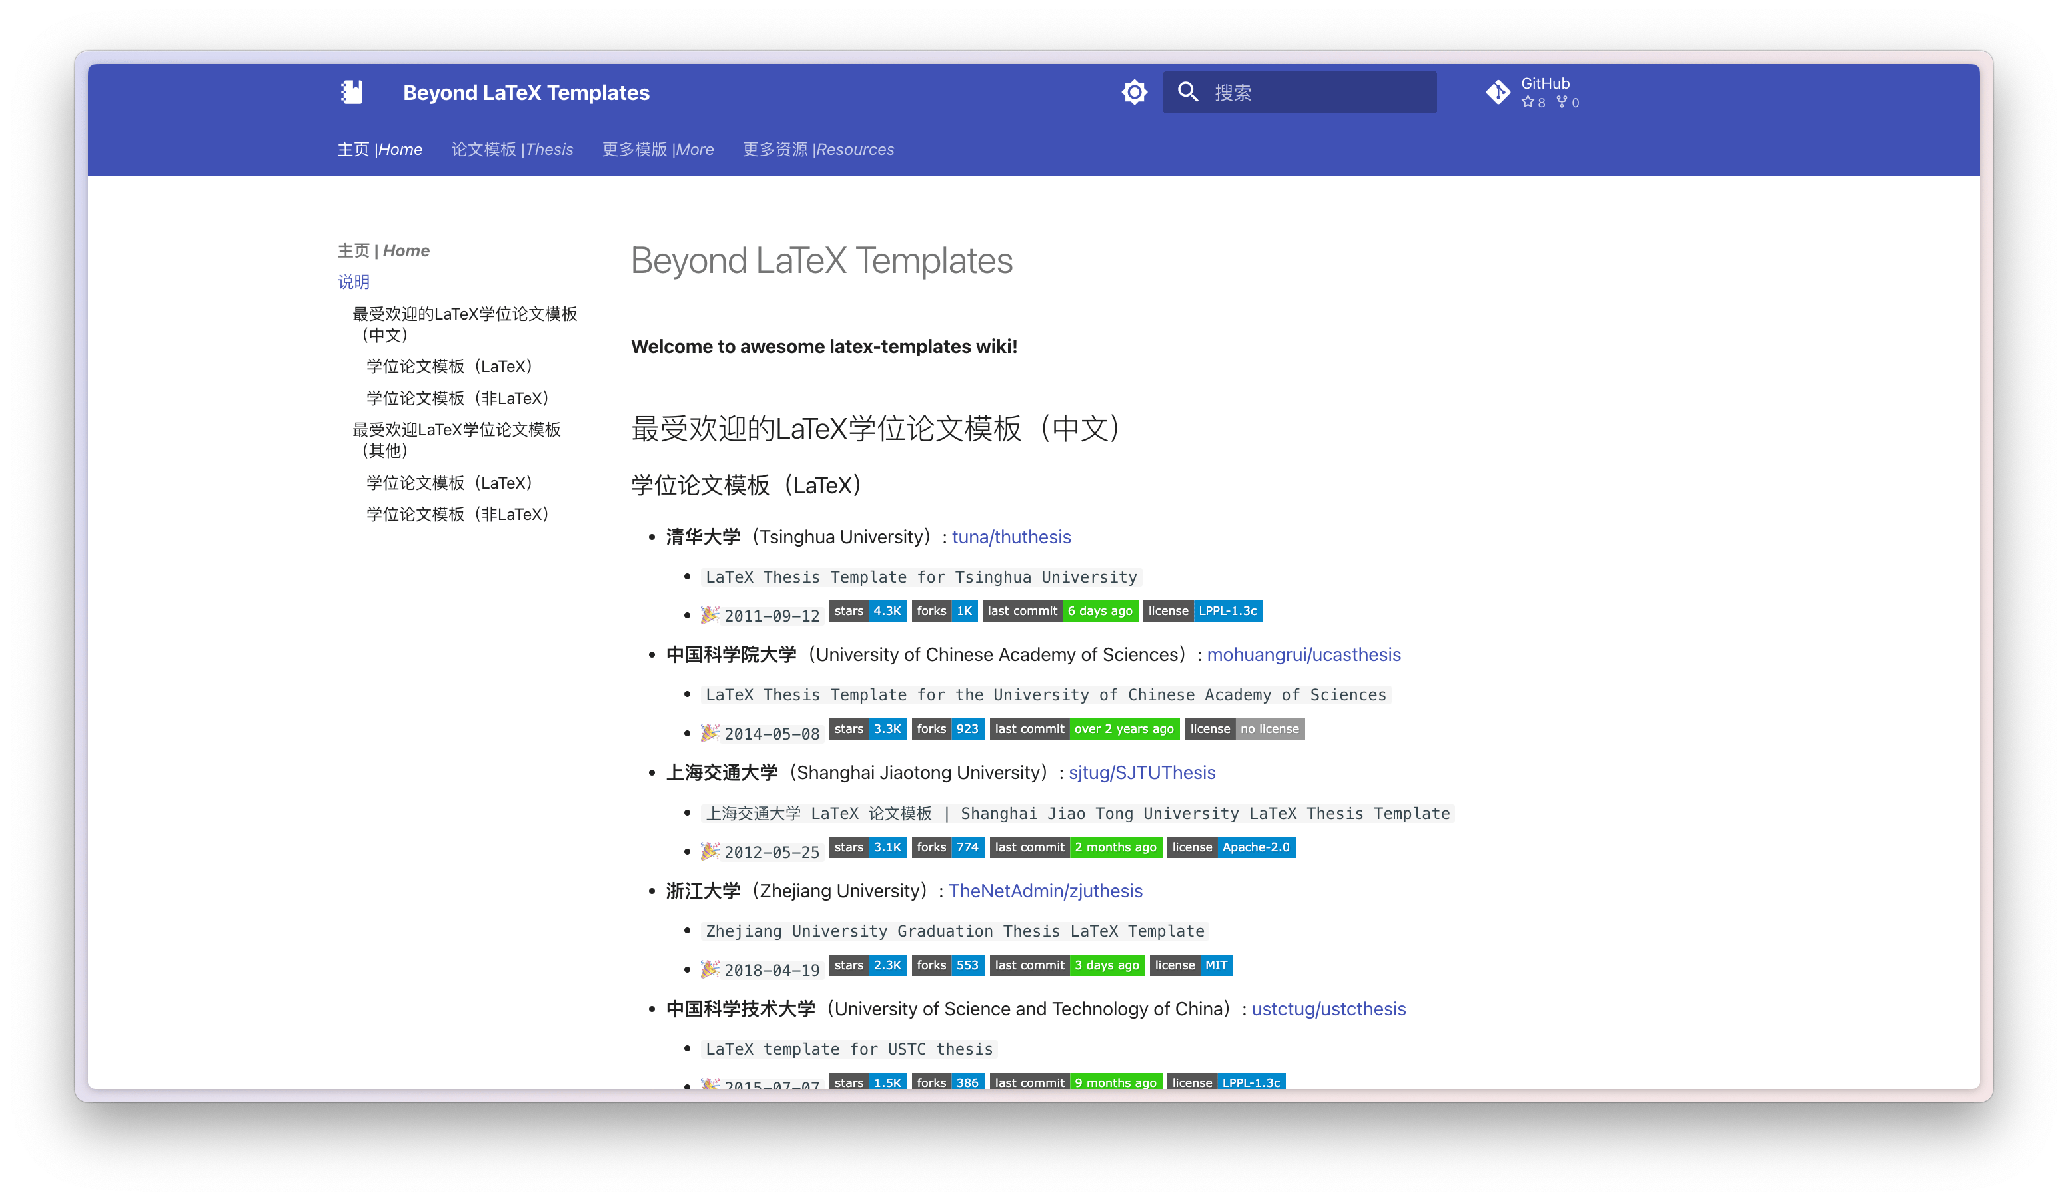The width and height of the screenshot is (2068, 1201).
Task: Click the page heading Beyond LaTeX Templates
Action: [821, 261]
